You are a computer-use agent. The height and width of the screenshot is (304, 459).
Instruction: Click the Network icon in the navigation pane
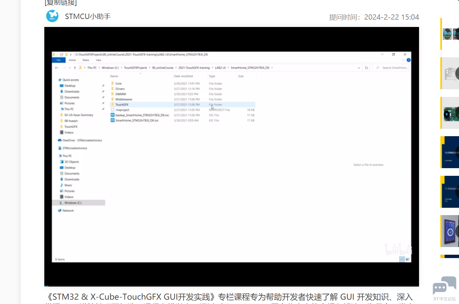click(x=60, y=211)
